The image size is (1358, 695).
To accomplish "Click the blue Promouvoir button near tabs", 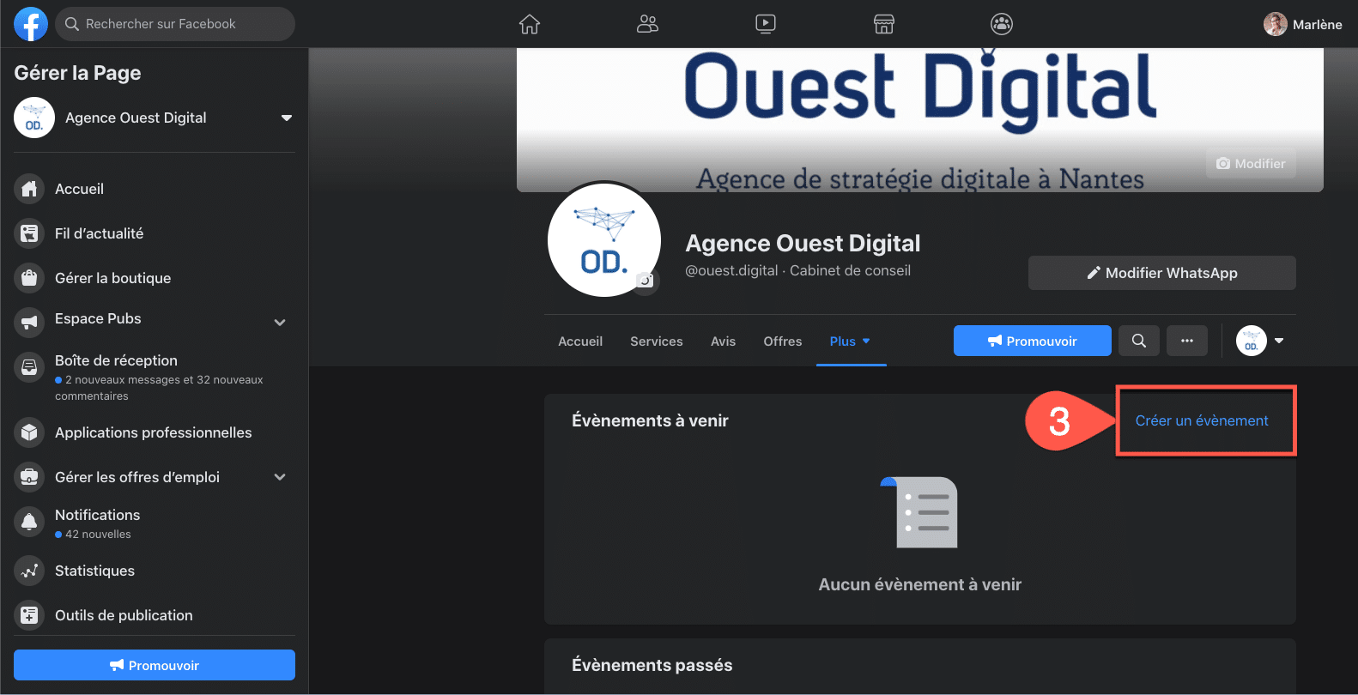I will (1033, 341).
